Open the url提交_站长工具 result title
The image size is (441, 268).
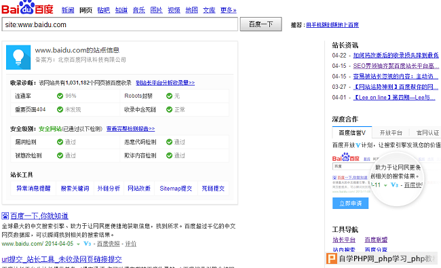click(x=62, y=259)
